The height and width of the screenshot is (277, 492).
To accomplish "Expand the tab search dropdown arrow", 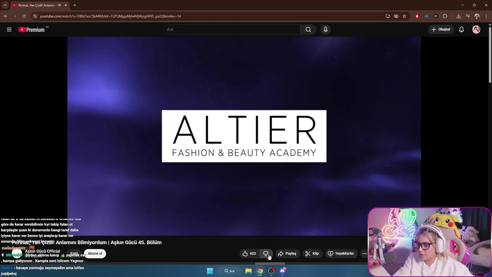I will [x=5, y=5].
